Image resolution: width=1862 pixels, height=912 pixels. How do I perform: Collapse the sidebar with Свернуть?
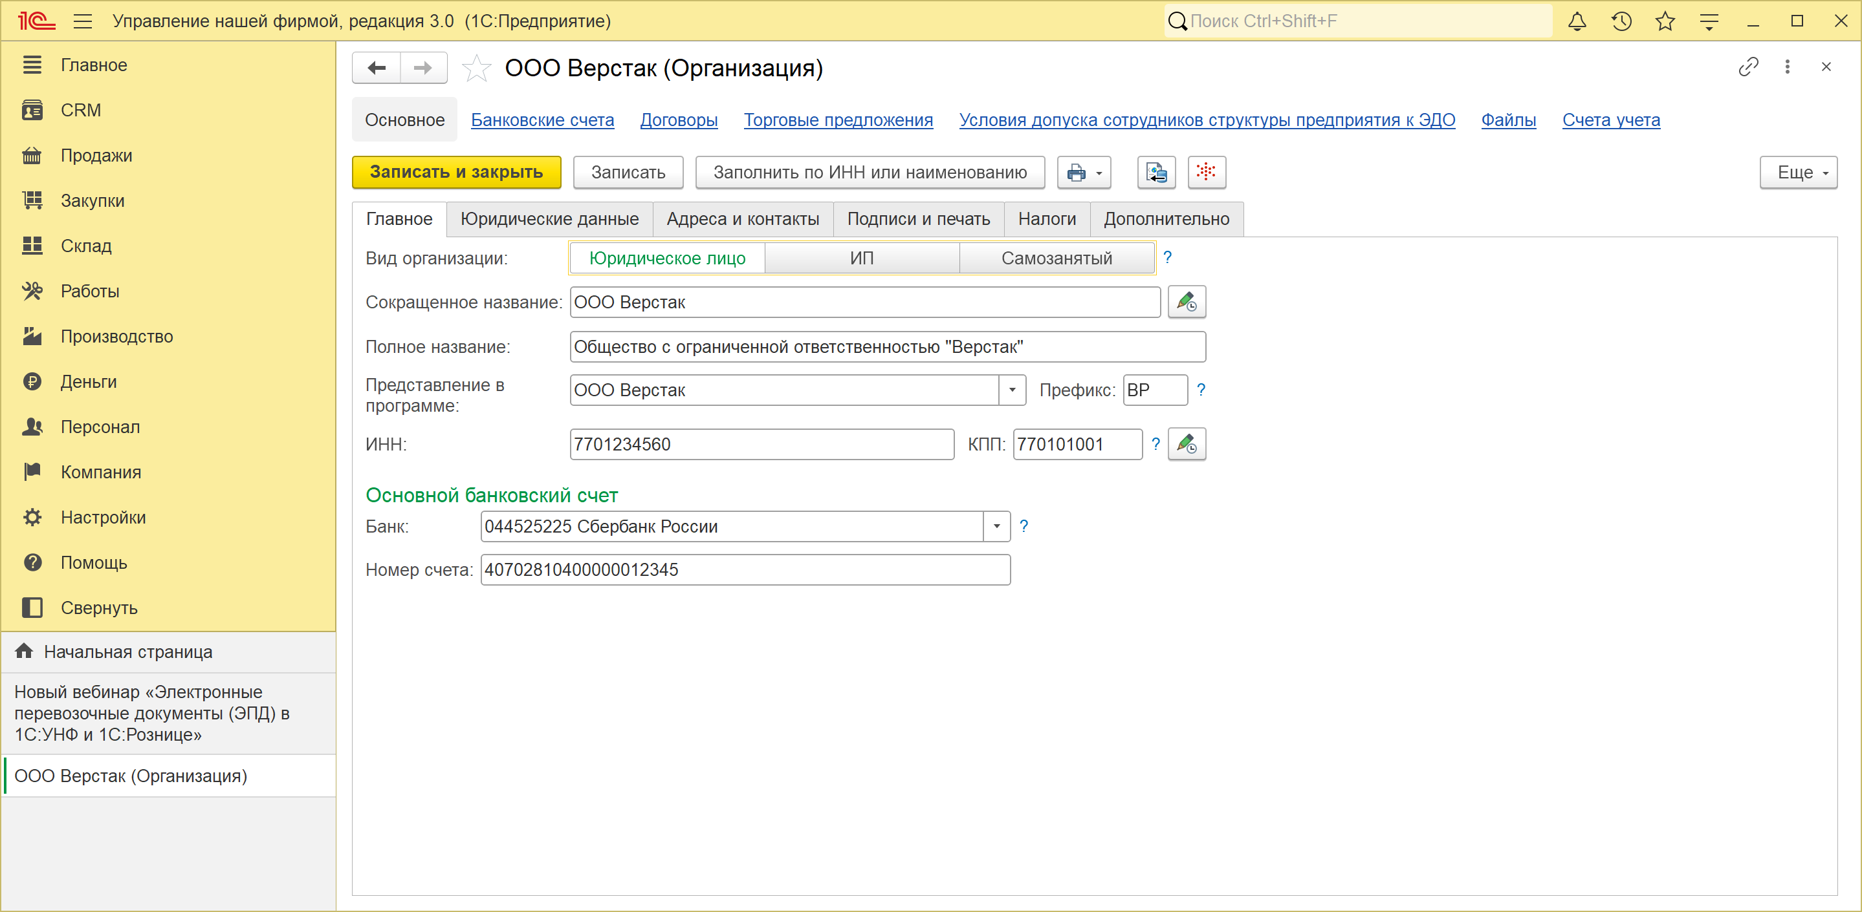(x=169, y=608)
